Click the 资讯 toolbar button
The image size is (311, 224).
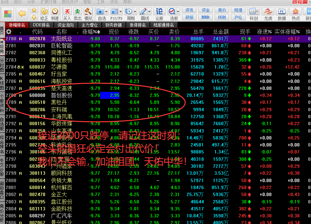click(189, 10)
